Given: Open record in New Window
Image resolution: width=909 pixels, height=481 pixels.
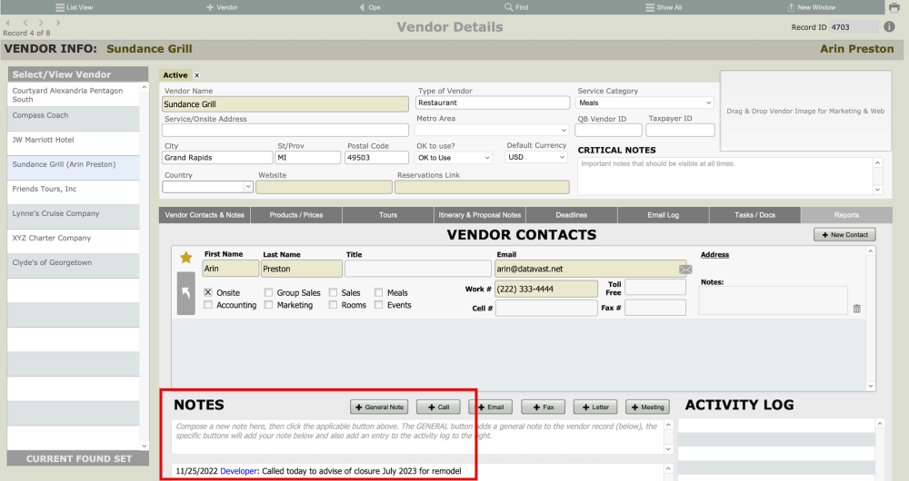Looking at the screenshot, I should [811, 7].
